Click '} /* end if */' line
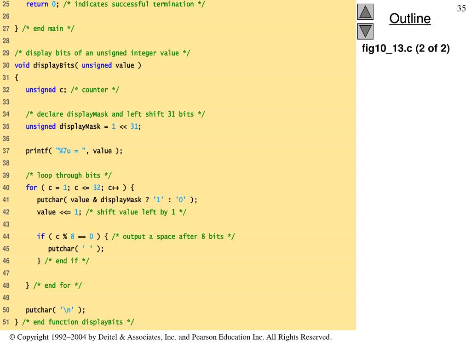The height and width of the screenshot is (353, 471). (x=63, y=261)
